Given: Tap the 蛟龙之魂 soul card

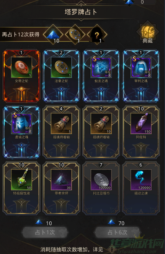Looking at the screenshot, I should point(101,76).
